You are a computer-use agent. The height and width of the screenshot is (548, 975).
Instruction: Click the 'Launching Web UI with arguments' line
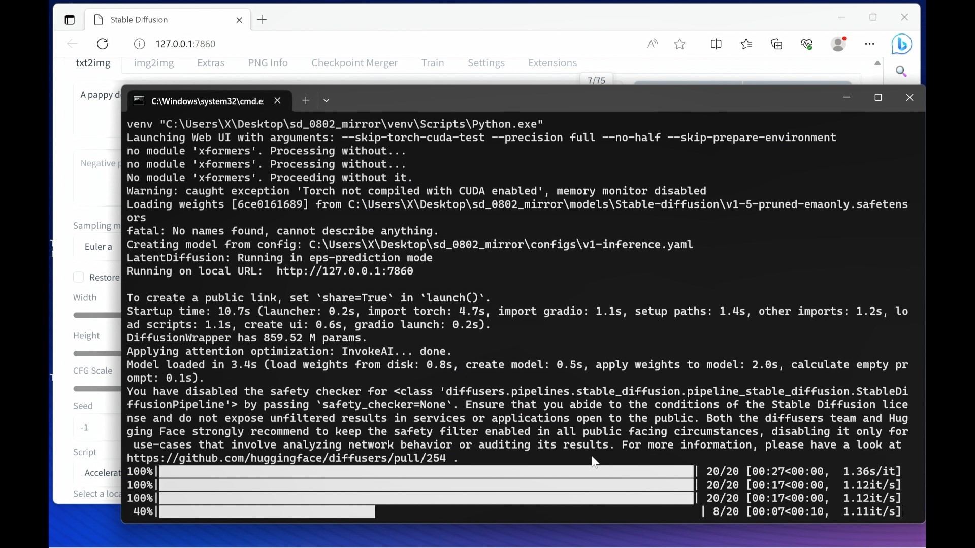(481, 138)
